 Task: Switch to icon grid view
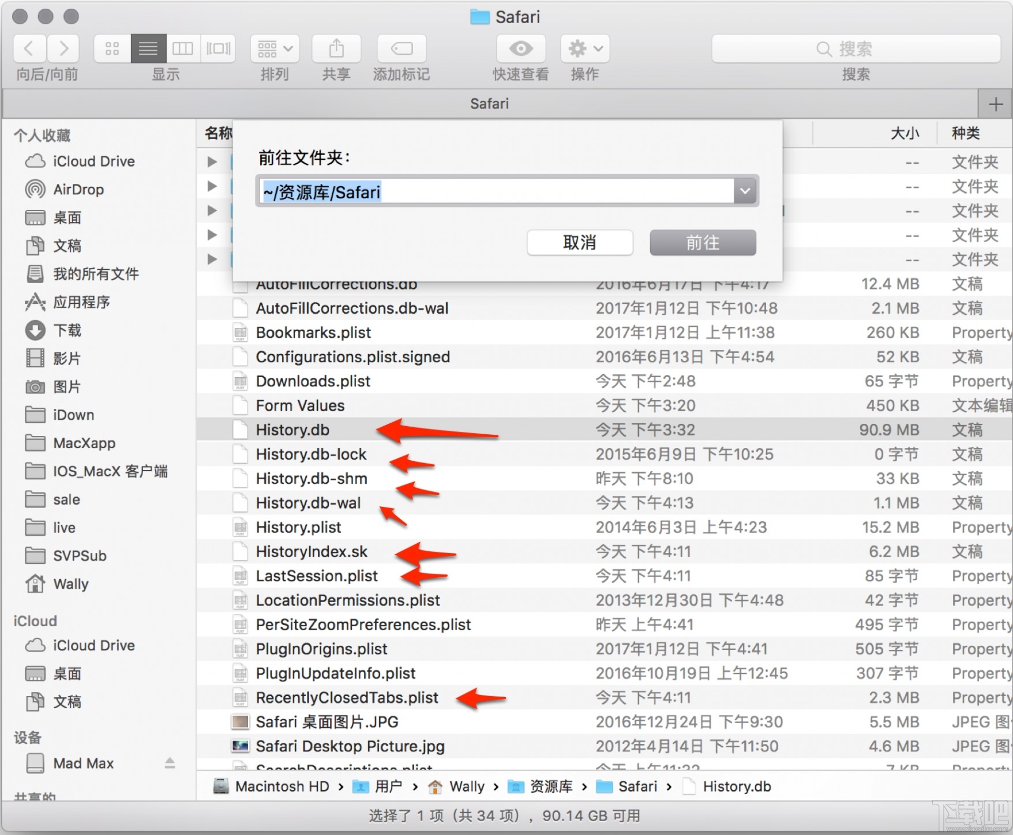click(111, 48)
